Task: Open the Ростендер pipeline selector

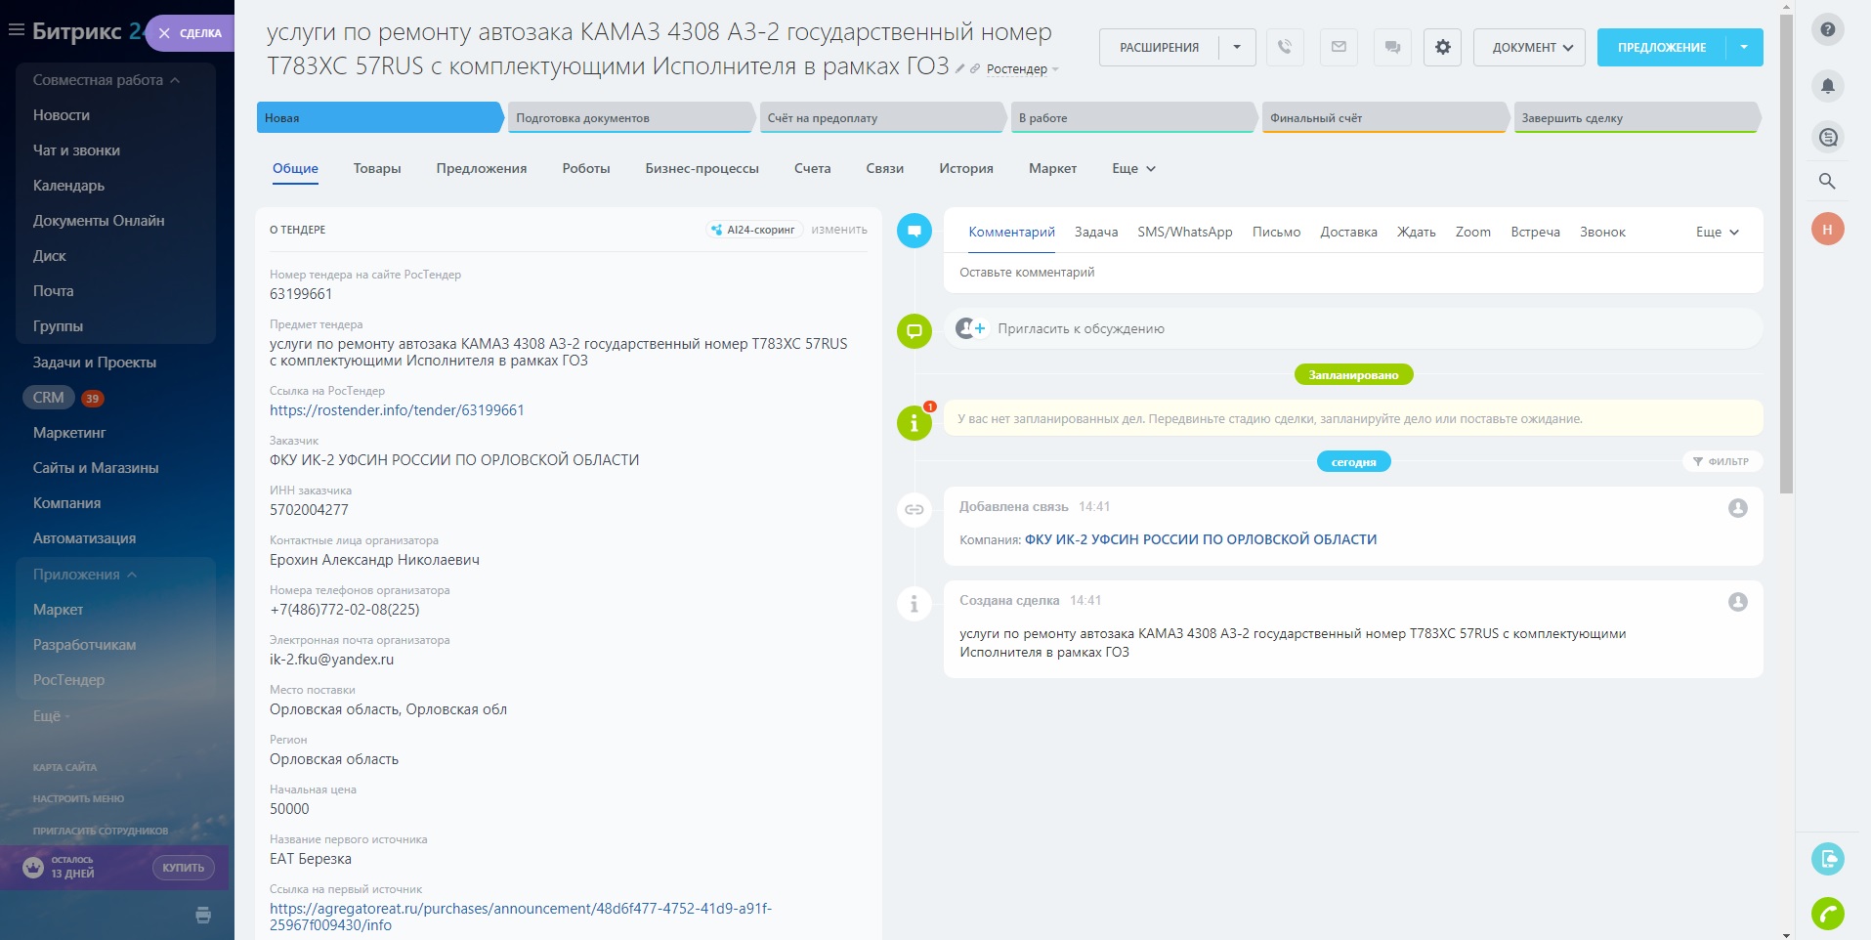Action: point(1022,69)
